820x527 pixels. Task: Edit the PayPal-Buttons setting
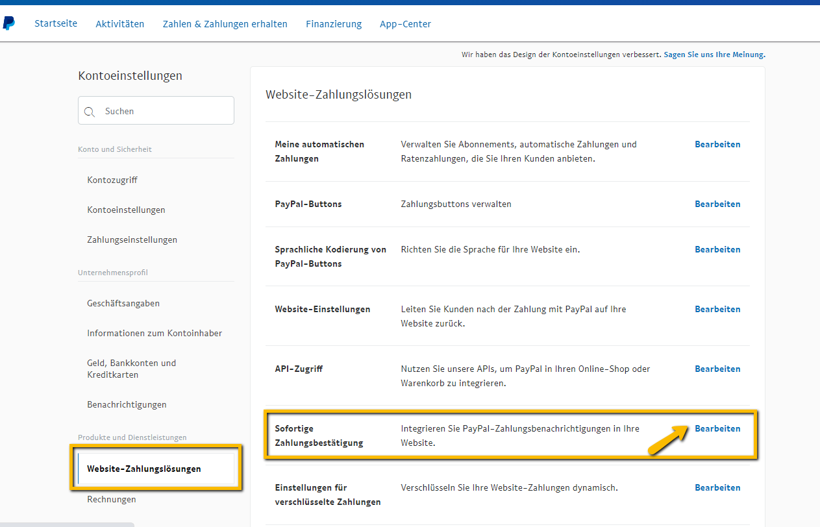(x=717, y=204)
